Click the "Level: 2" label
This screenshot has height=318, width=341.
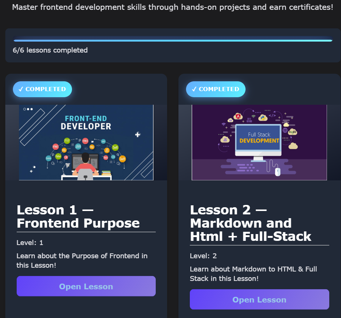pos(203,256)
